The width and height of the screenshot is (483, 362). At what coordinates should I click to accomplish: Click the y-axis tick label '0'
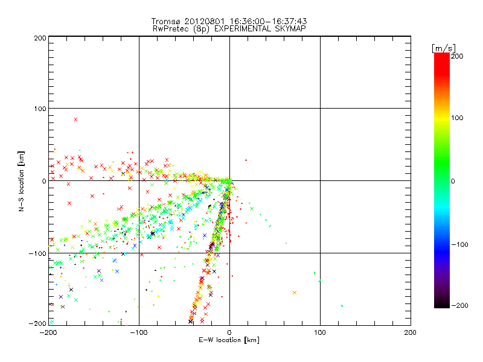coord(44,181)
